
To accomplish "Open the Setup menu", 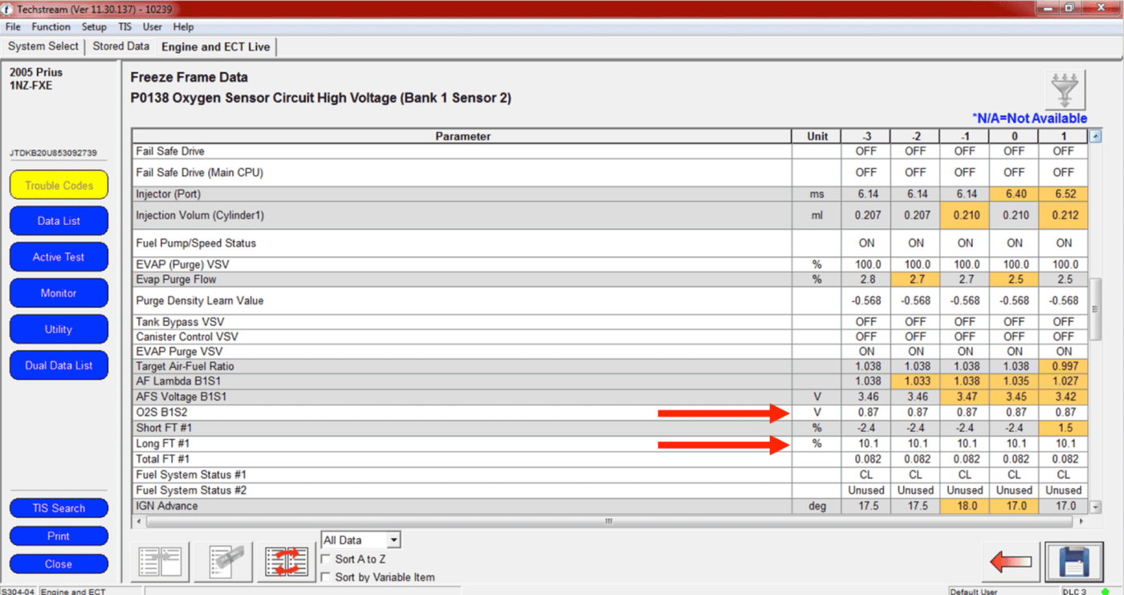I will point(94,26).
